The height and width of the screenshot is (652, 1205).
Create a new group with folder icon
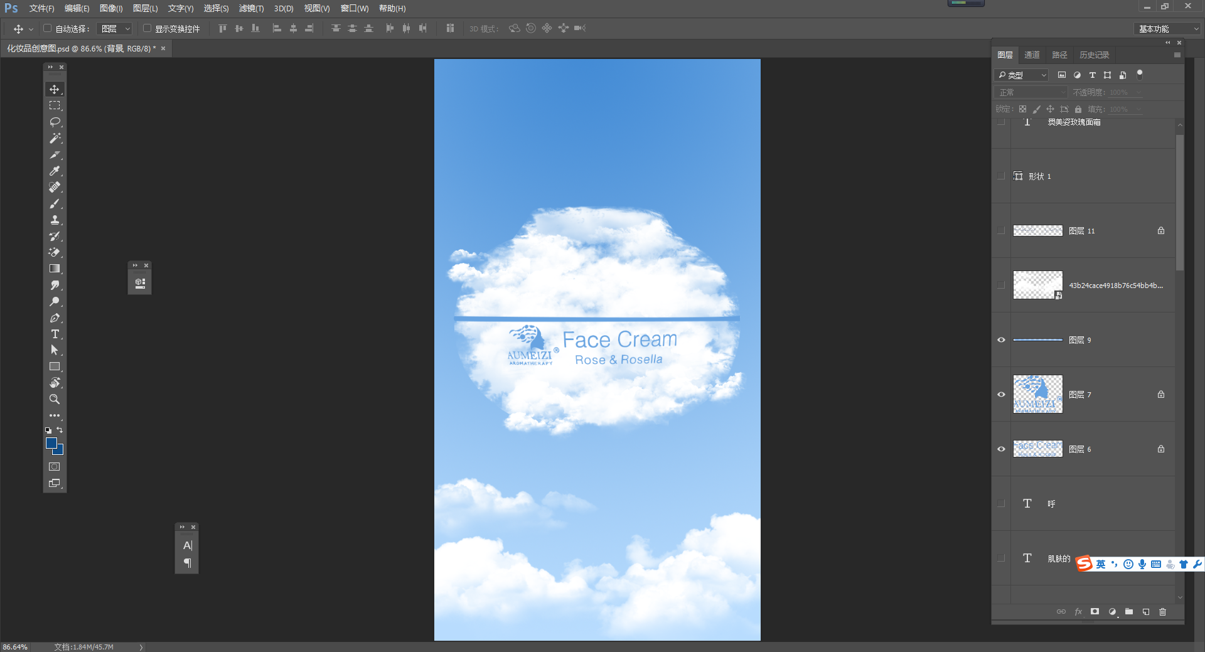(1129, 612)
